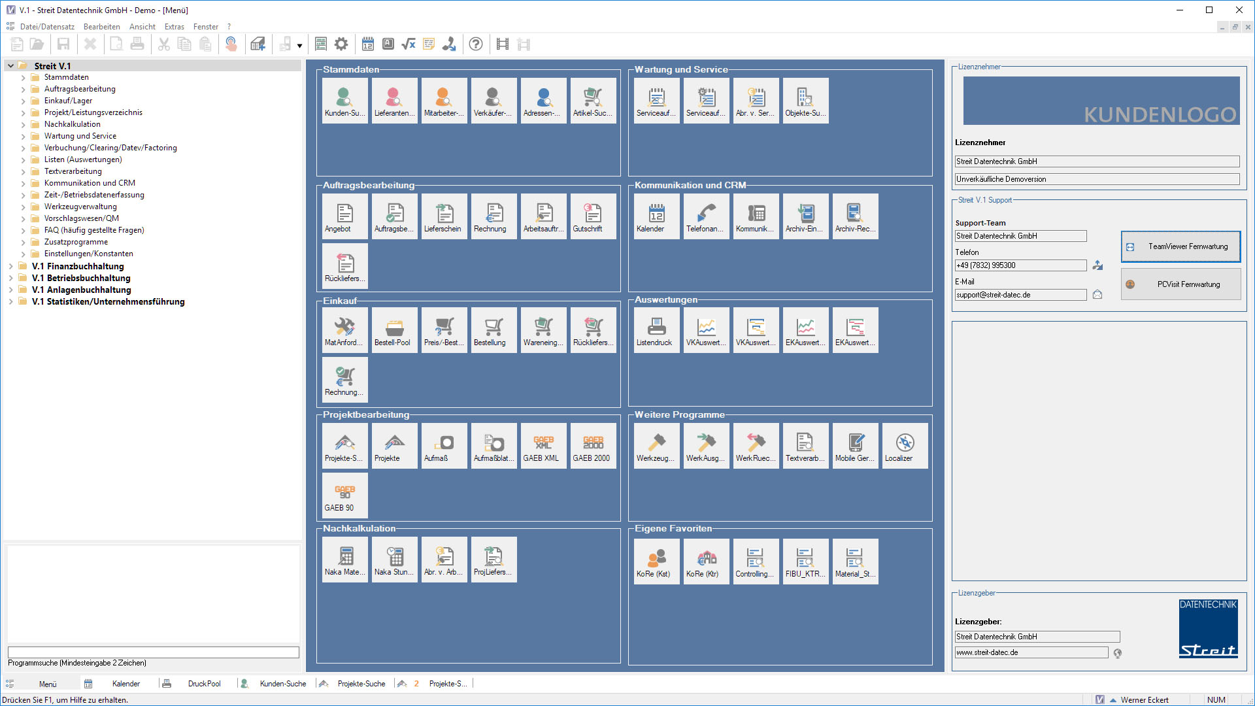Open the Naka Material tile
This screenshot has height=706, width=1255.
344,560
